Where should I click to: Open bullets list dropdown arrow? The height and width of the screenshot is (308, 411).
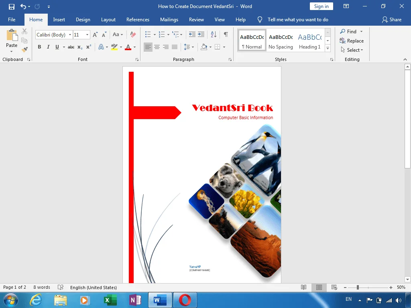(155, 34)
